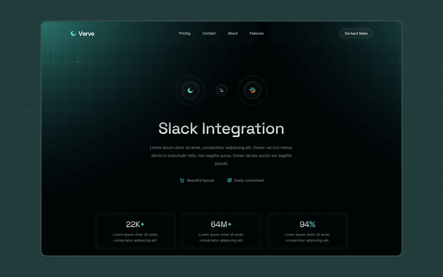Click the Easily customized label
The height and width of the screenshot is (277, 443).
click(x=249, y=180)
